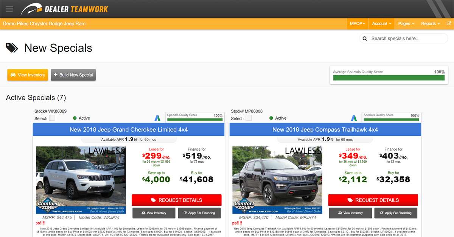The height and width of the screenshot is (237, 454).
Task: Open the Reports menu
Action: point(430,23)
